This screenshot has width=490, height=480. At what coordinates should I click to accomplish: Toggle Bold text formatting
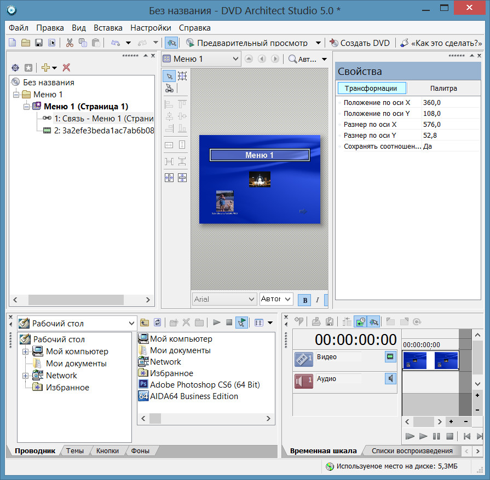click(x=304, y=300)
